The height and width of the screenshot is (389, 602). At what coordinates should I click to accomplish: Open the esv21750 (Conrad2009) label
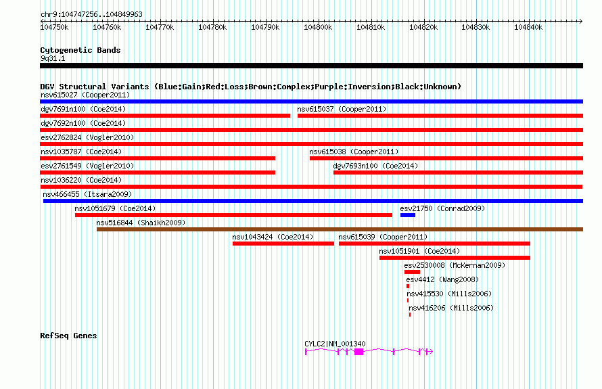coord(442,208)
